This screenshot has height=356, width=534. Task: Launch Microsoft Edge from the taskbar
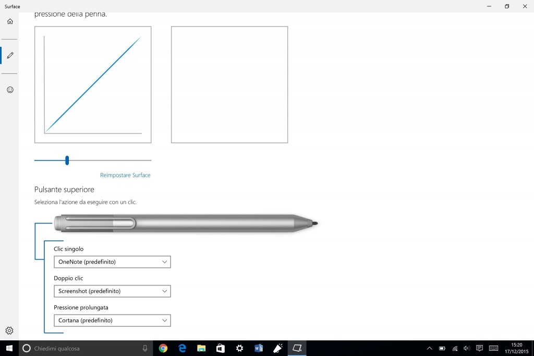[182, 348]
